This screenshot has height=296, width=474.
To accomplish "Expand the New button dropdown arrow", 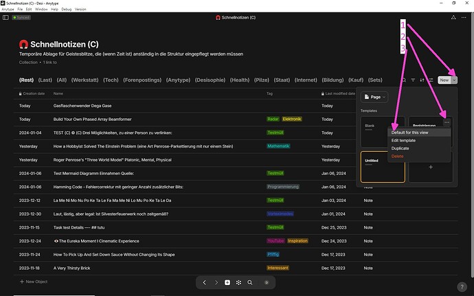I will point(454,80).
